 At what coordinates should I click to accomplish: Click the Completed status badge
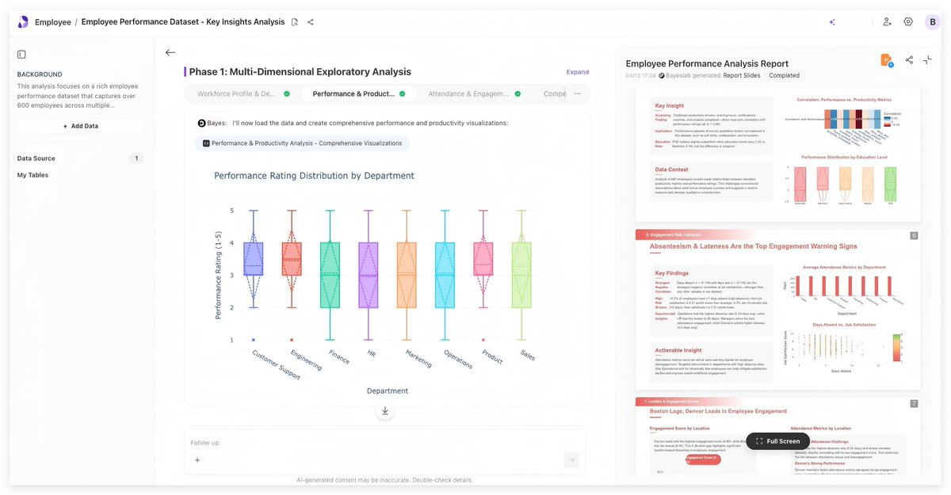[784, 75]
